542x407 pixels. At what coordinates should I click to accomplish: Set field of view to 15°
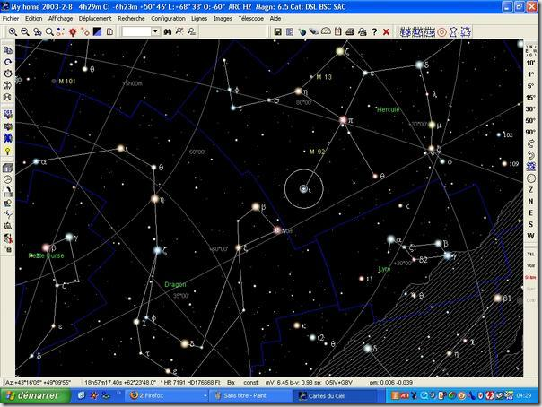point(530,98)
